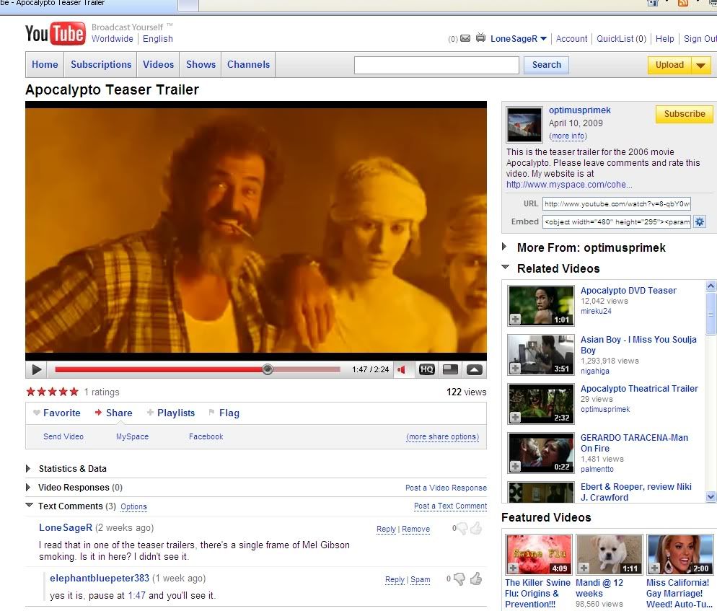Expand More From: optimusprimek section
This screenshot has width=717, height=611.
click(505, 247)
